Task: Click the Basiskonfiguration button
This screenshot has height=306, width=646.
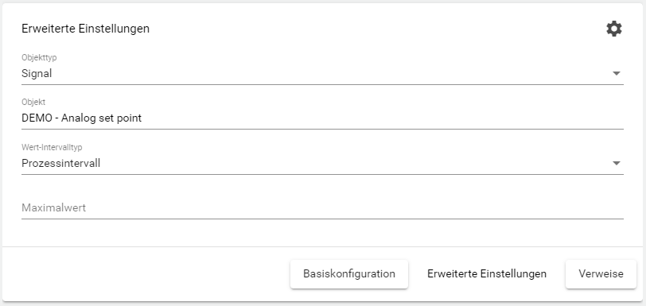Action: pyautogui.click(x=349, y=274)
